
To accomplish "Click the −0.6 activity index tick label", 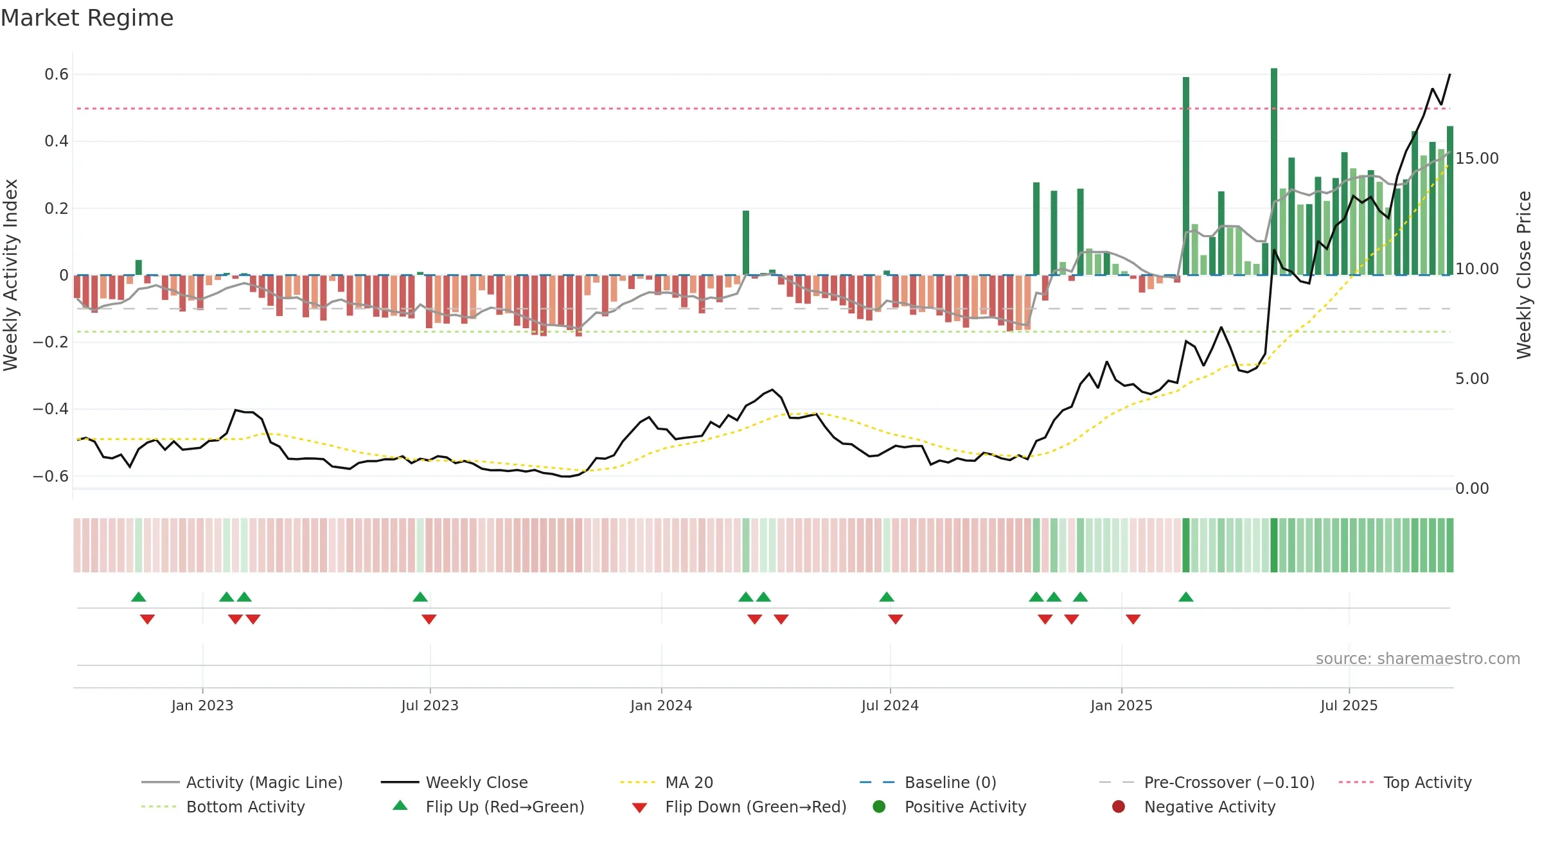I will click(x=50, y=476).
